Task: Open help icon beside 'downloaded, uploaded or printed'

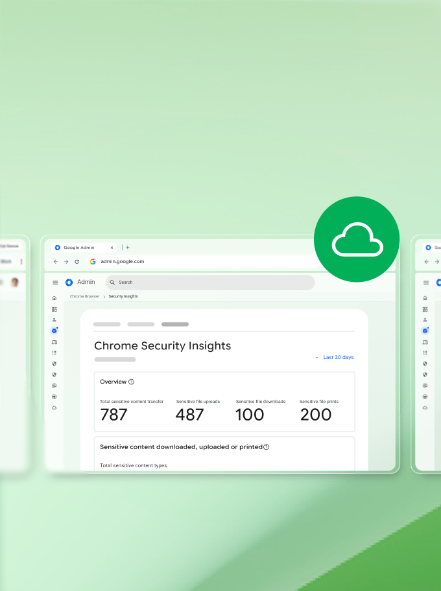Action: pos(266,447)
